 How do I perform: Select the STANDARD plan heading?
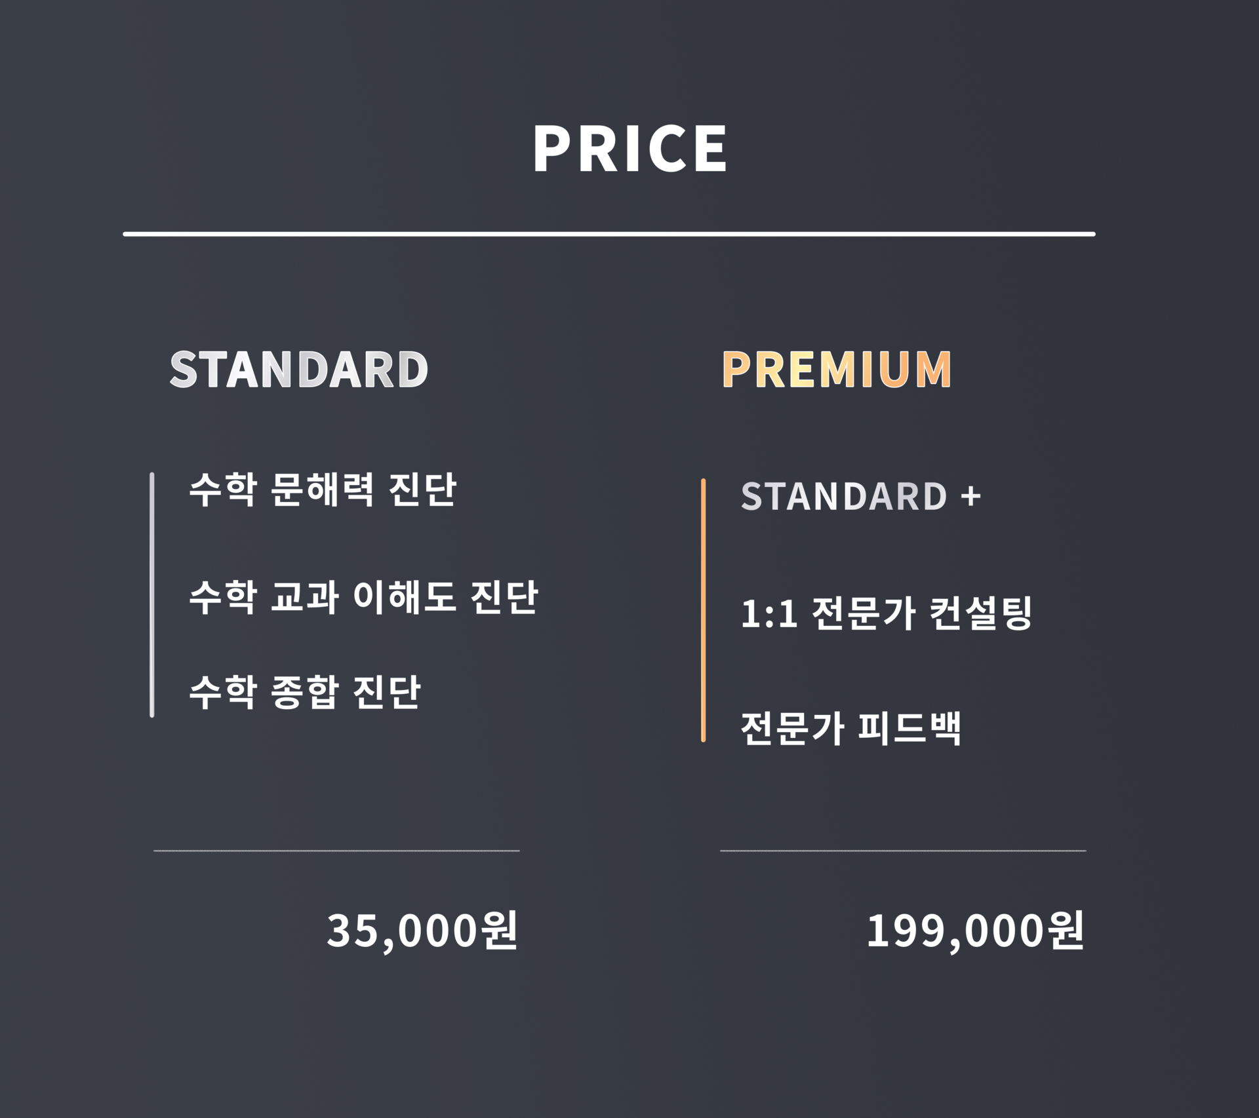tap(298, 370)
